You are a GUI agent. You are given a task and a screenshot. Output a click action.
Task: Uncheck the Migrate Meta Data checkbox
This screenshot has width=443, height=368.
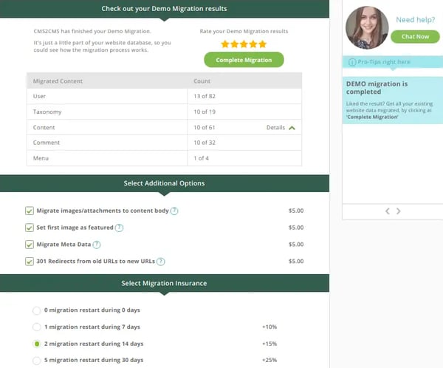click(x=30, y=245)
